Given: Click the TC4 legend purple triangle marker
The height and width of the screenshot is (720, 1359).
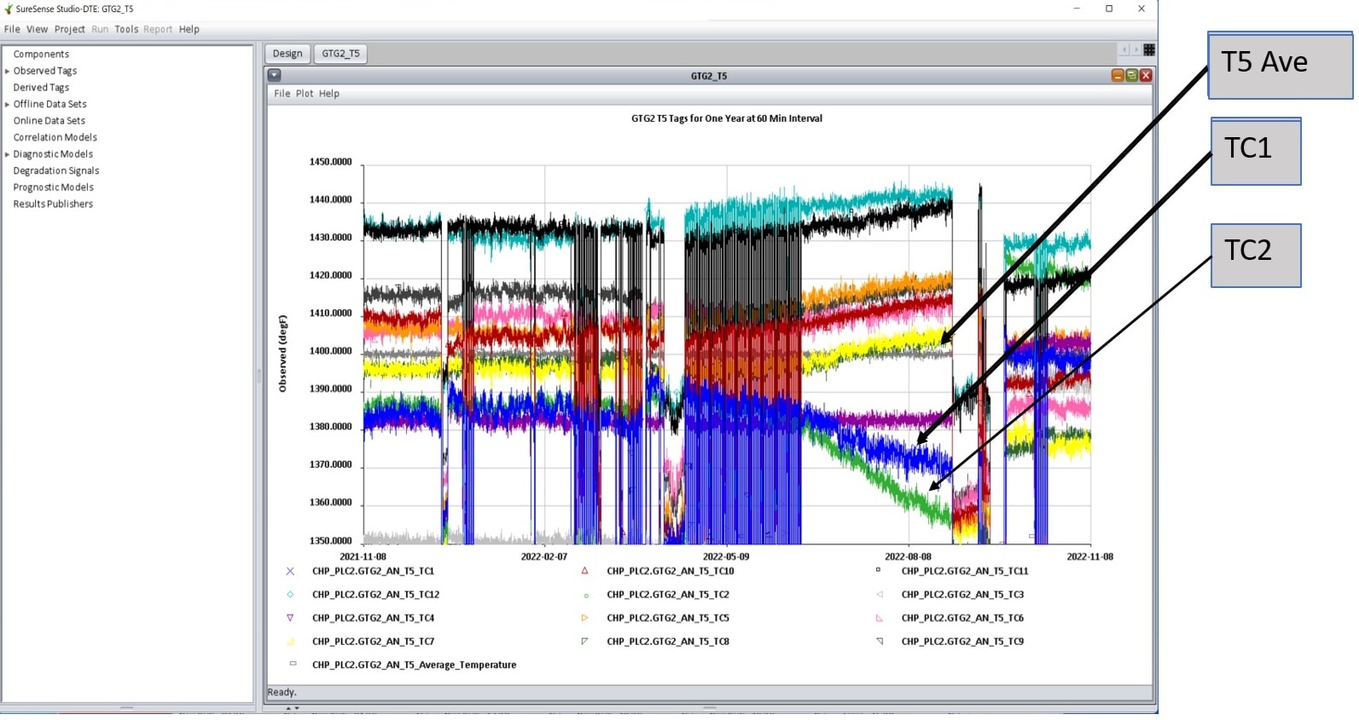Looking at the screenshot, I should tap(290, 618).
